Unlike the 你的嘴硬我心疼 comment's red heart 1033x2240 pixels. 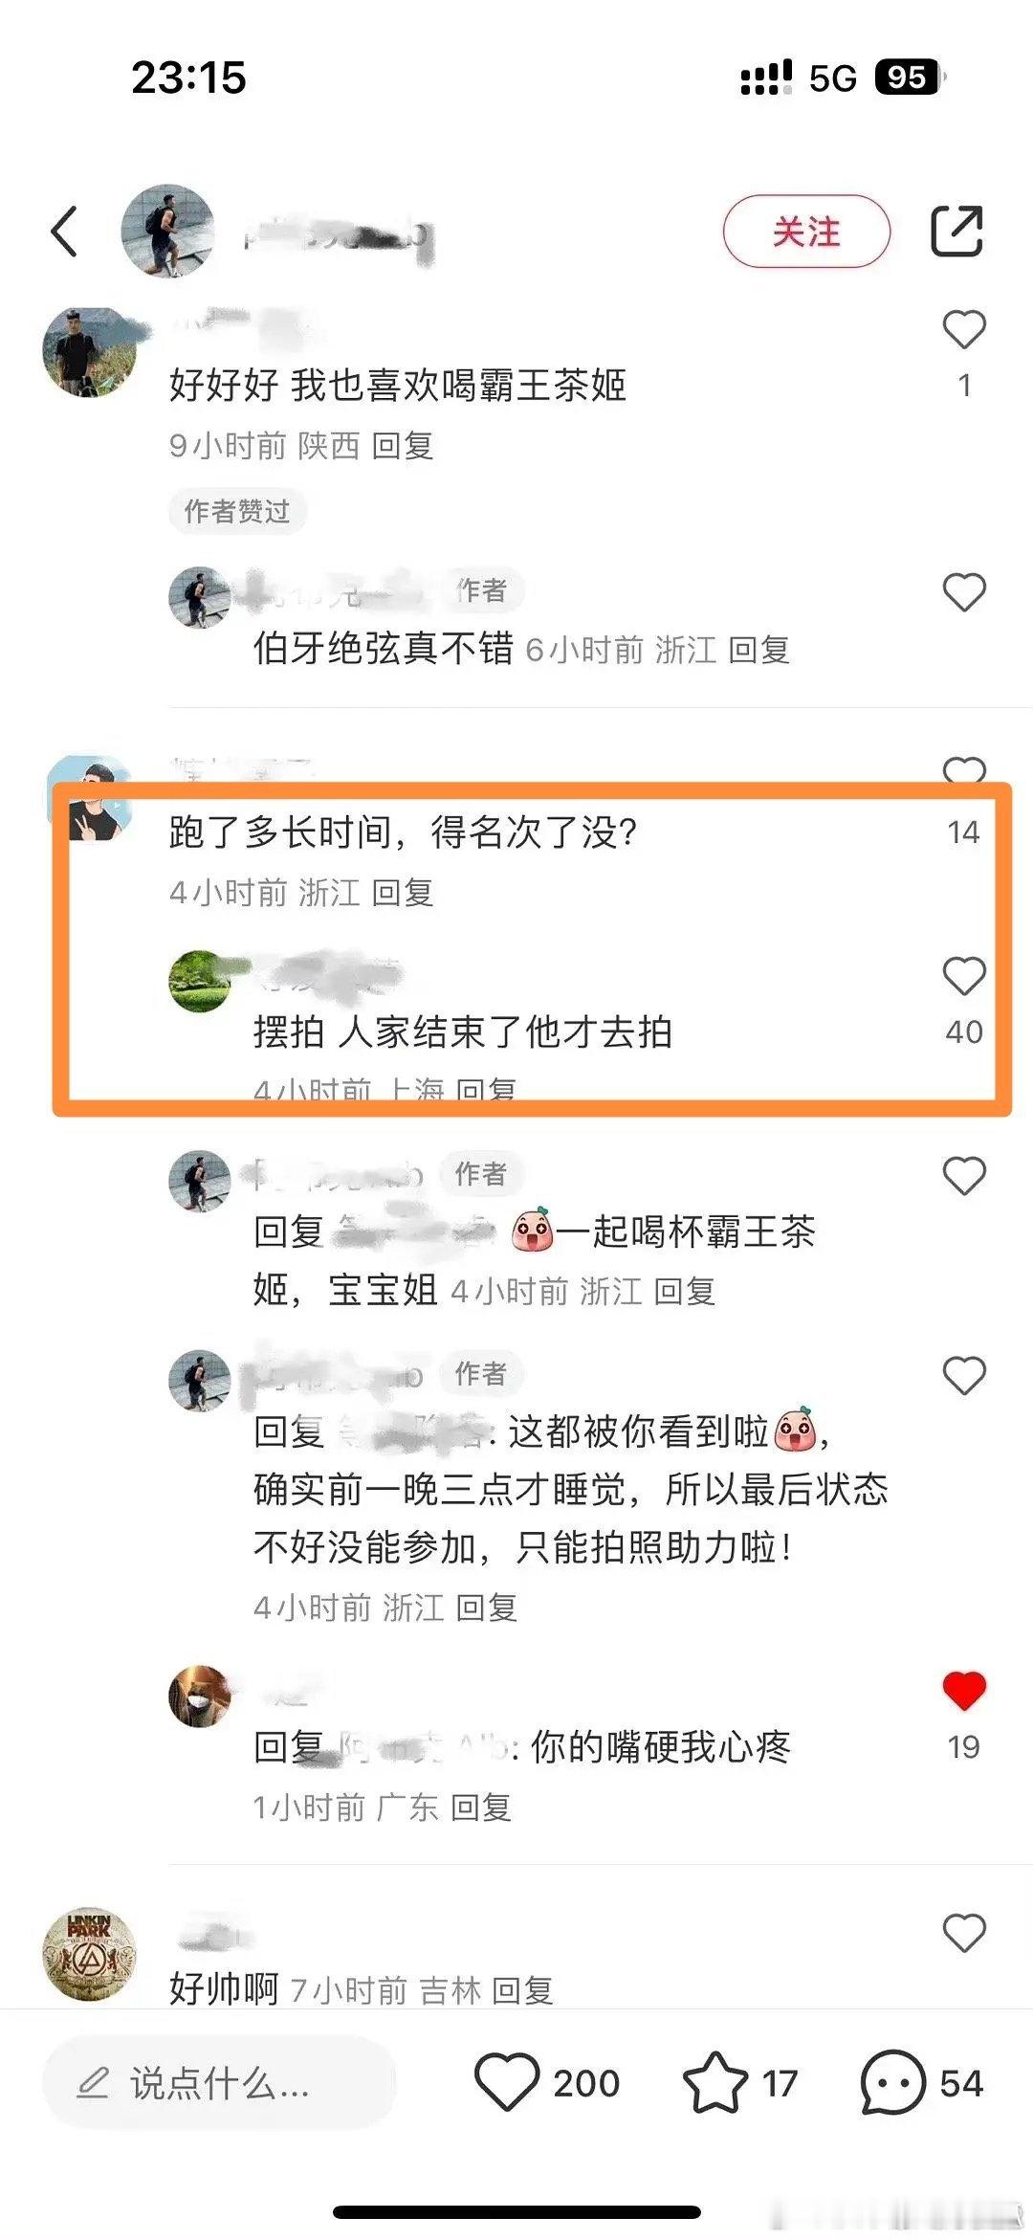click(963, 1690)
